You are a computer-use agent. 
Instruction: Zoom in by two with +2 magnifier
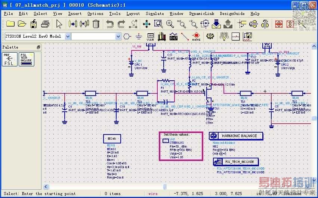[182, 24]
